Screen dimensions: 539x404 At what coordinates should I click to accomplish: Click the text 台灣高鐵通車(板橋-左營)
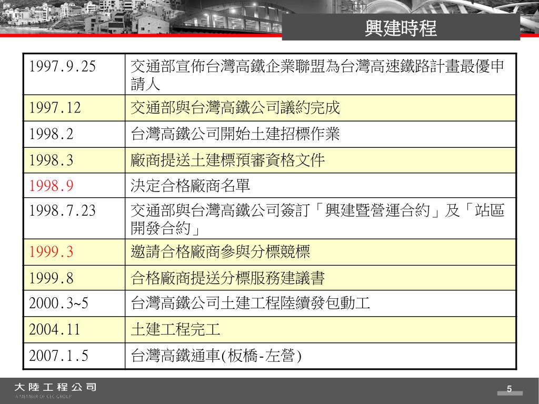pyautogui.click(x=216, y=356)
